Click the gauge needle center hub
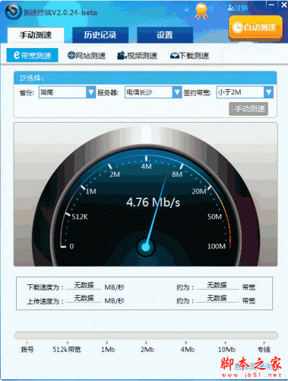This screenshot has height=381, width=288. (145, 247)
